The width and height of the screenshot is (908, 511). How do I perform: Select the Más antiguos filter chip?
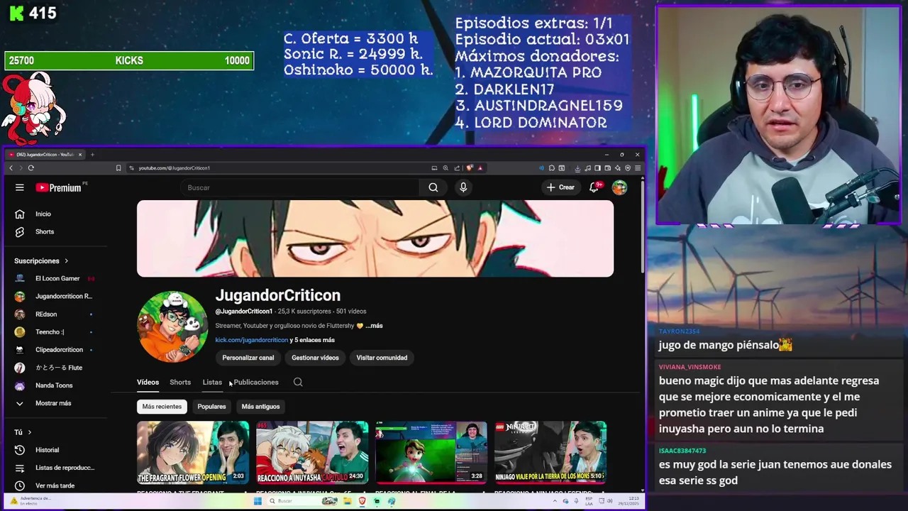[260, 407]
